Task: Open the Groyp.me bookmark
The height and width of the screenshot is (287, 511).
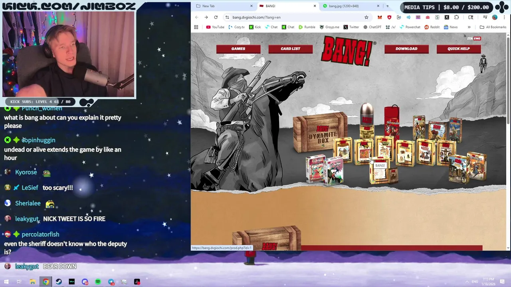Action: coord(329,27)
